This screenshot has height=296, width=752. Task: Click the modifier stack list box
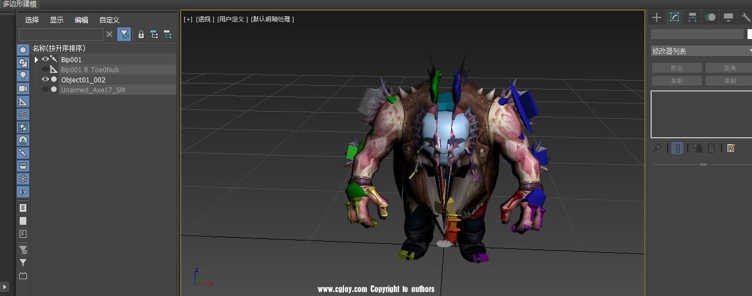pos(701,114)
